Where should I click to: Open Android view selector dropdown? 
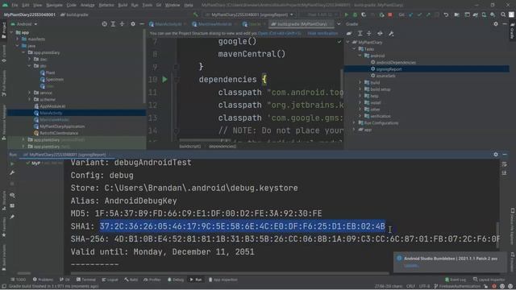(24, 24)
